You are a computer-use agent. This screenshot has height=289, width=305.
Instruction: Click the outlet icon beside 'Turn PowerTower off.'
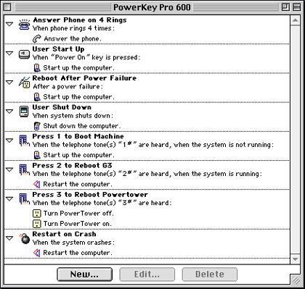[x=36, y=214]
